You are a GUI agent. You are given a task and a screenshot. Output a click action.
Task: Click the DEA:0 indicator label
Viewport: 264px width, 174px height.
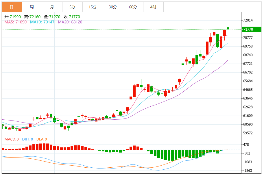click(x=42, y=139)
